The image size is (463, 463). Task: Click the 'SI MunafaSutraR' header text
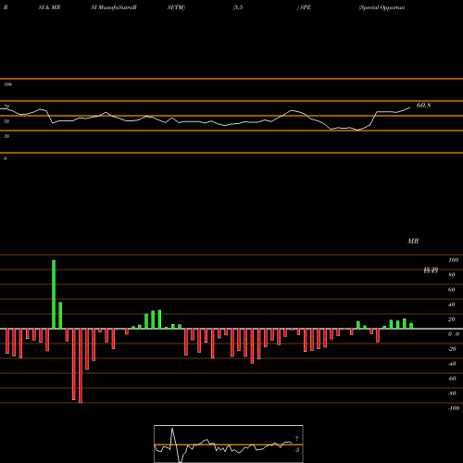click(x=114, y=7)
